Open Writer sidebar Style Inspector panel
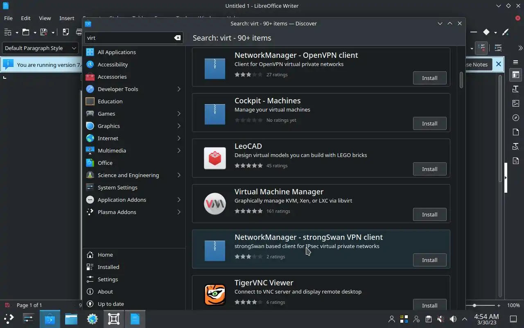Viewport: 524px width, 328px height. 516,146
